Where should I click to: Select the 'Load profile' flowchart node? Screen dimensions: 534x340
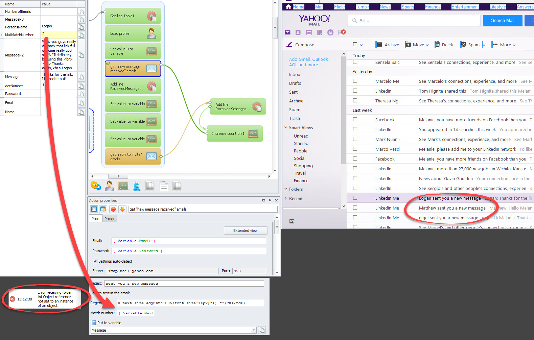click(x=133, y=33)
